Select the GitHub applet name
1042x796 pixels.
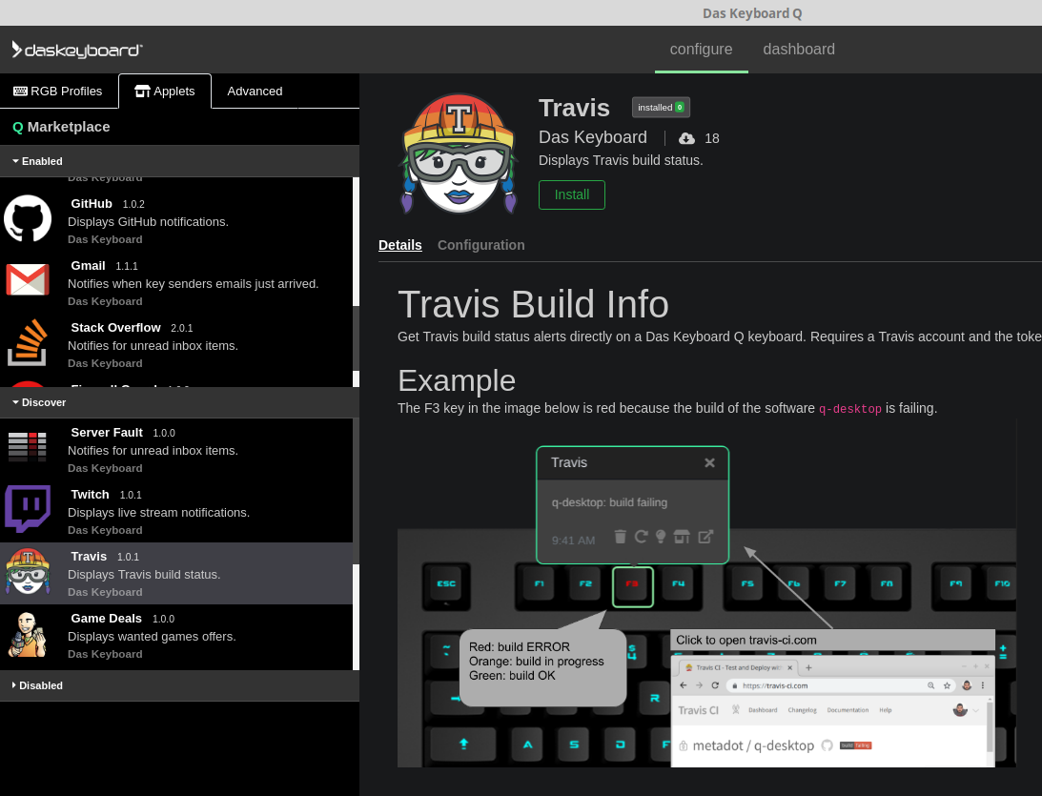[x=92, y=204]
